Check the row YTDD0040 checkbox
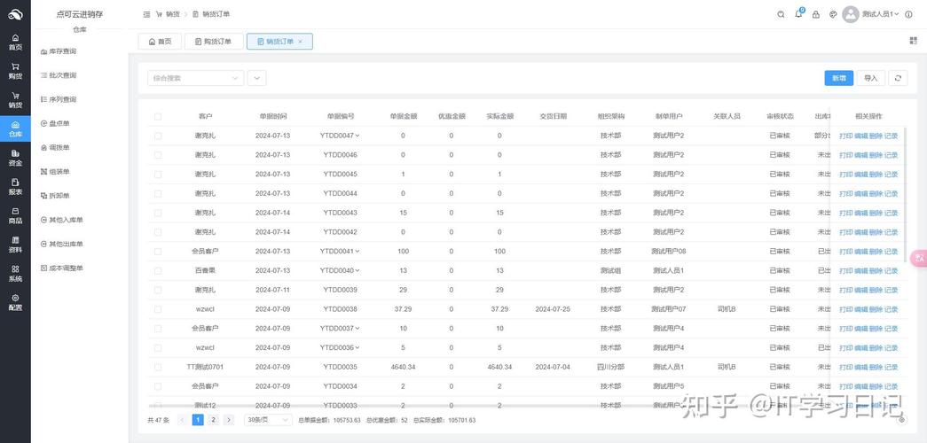Image resolution: width=927 pixels, height=443 pixels. pos(158,270)
